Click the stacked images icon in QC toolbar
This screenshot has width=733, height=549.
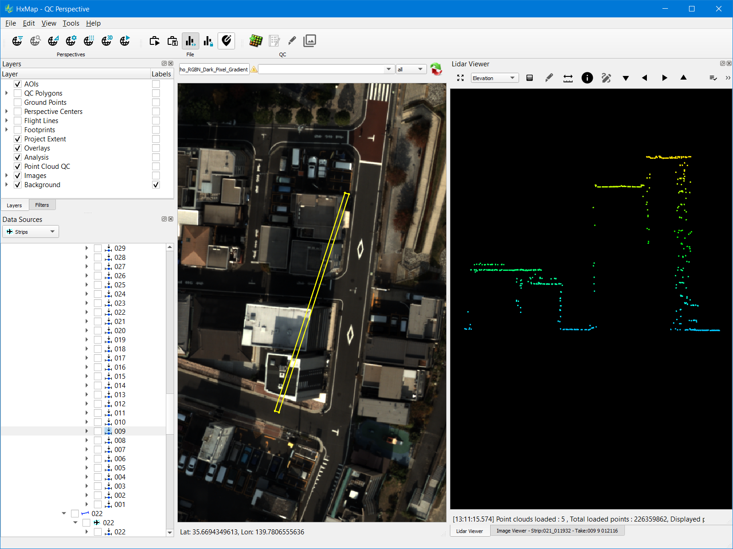(310, 41)
